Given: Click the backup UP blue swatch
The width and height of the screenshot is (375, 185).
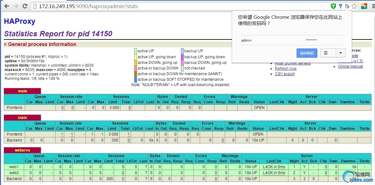Looking at the screenshot, I should (182, 51).
